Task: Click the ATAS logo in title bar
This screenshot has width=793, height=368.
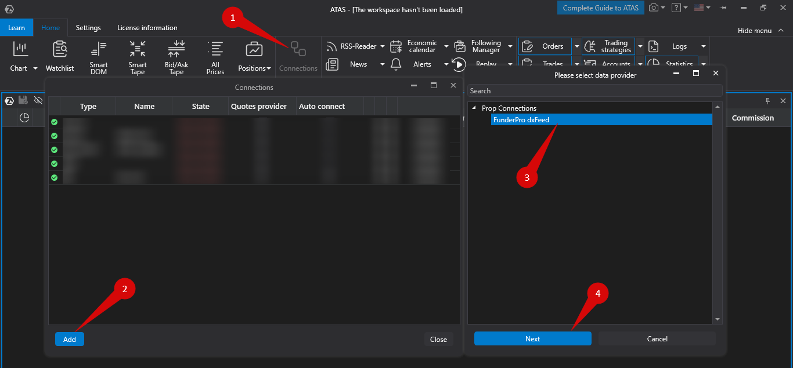Action: (x=9, y=9)
